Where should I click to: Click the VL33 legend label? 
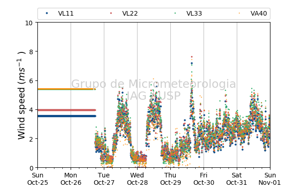point(194,13)
